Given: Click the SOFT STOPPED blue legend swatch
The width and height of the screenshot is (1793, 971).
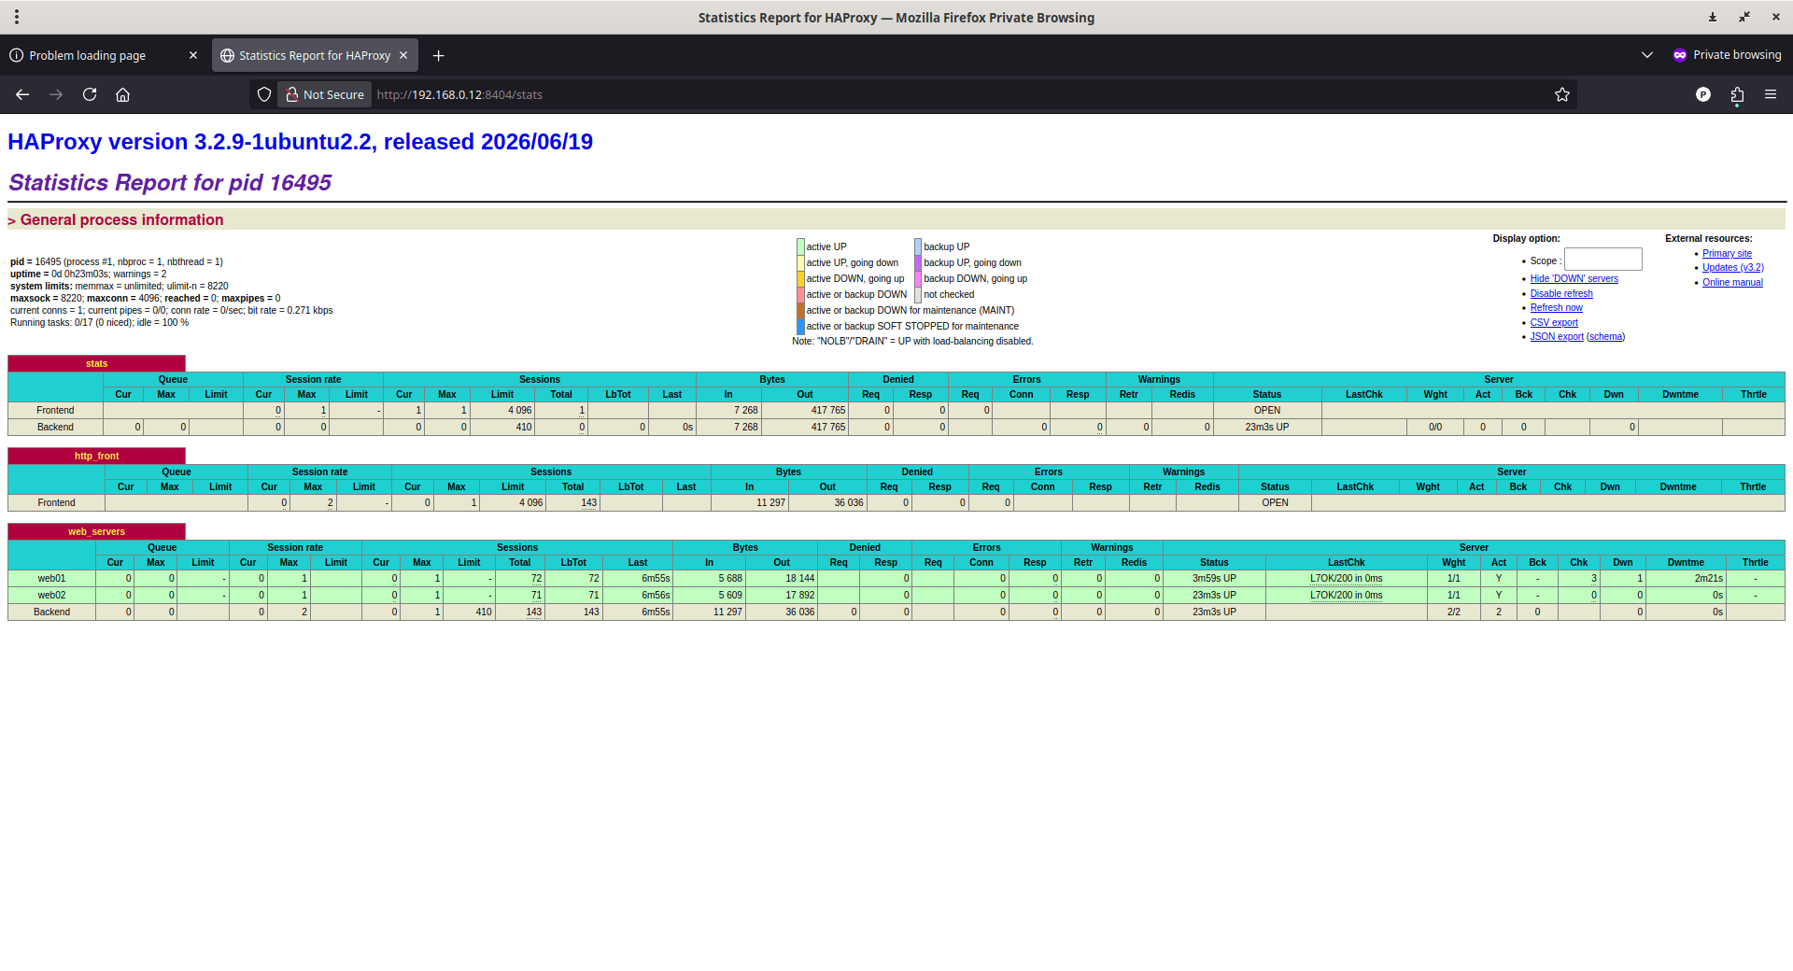Looking at the screenshot, I should (x=800, y=326).
